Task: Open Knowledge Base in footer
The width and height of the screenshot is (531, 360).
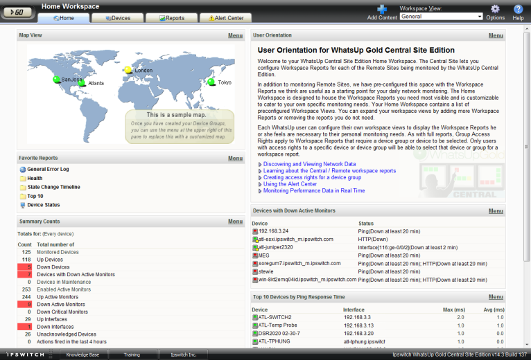Action: [x=82, y=354]
